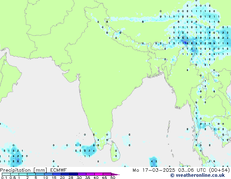Click the 25–30 mm navy legend swatch
The image size is (231, 179).
pos(74,174)
